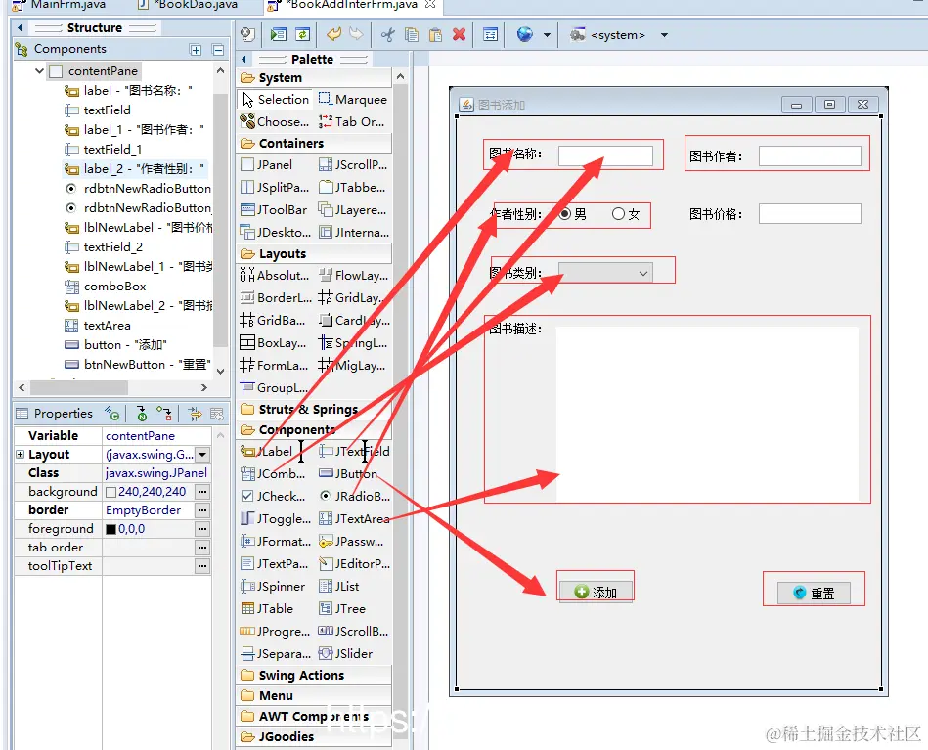
Task: Click the 图书描述 text area on the form
Action: (707, 414)
